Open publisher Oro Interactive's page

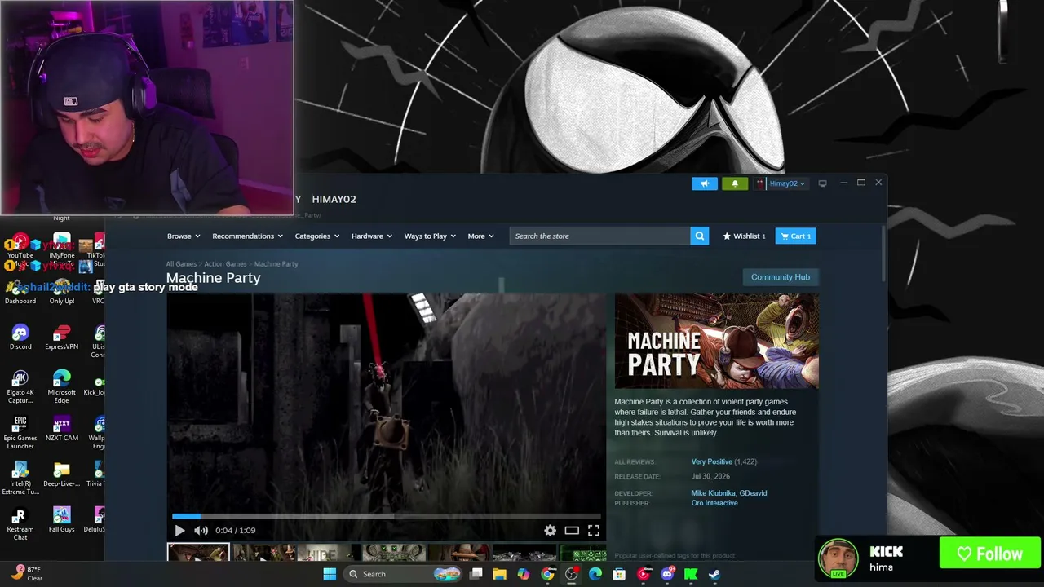click(714, 503)
